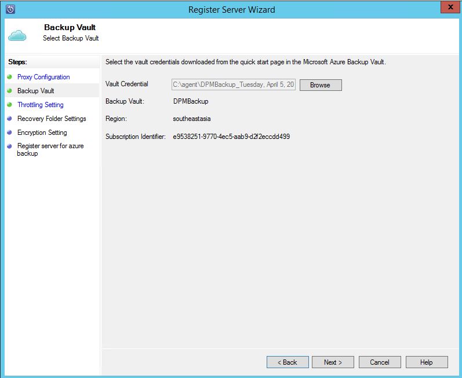This screenshot has width=462, height=378.
Task: Click the Vault Credential path field
Action: (x=234, y=85)
